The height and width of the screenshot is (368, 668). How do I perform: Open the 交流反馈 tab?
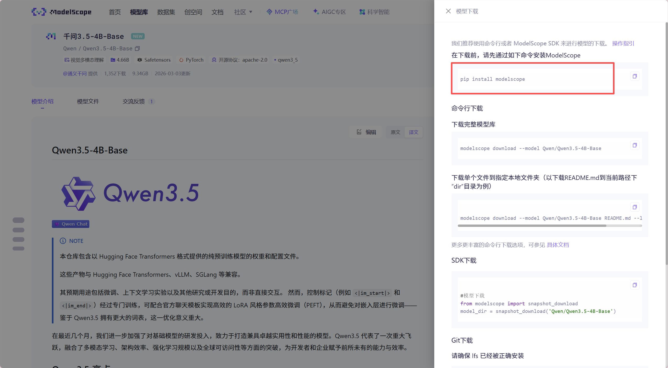134,102
